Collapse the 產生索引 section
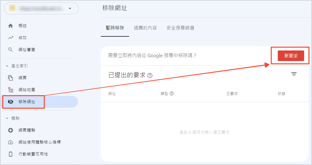 (x=7, y=66)
